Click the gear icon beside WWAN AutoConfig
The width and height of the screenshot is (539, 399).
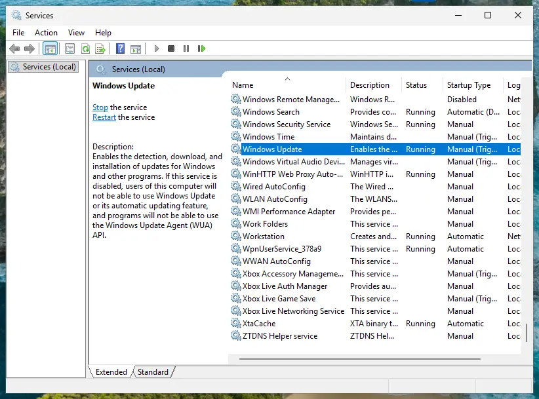[236, 261]
